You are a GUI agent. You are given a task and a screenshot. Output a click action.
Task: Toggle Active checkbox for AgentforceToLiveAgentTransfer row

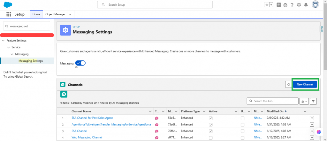click(211, 124)
